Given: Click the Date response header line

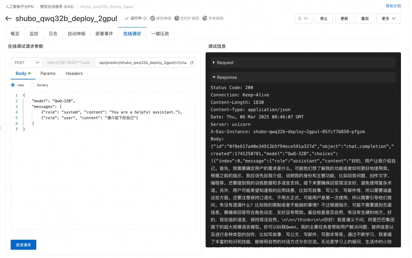Looking at the screenshot, I should click(x=257, y=117).
